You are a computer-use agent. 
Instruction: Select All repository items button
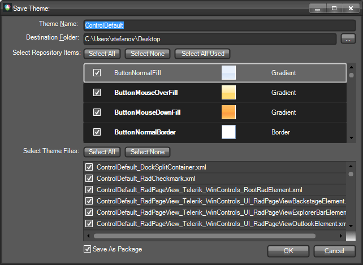point(102,54)
